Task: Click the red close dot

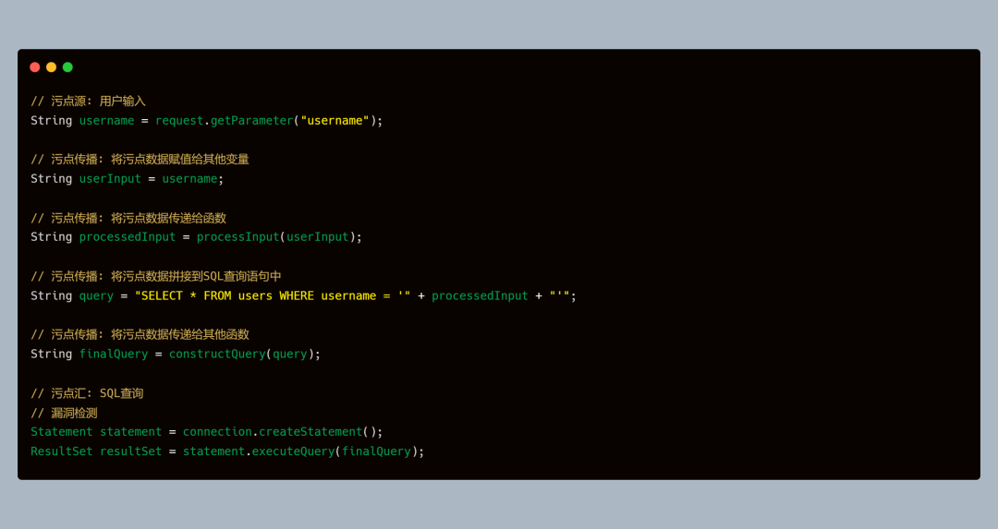Action: [x=35, y=67]
